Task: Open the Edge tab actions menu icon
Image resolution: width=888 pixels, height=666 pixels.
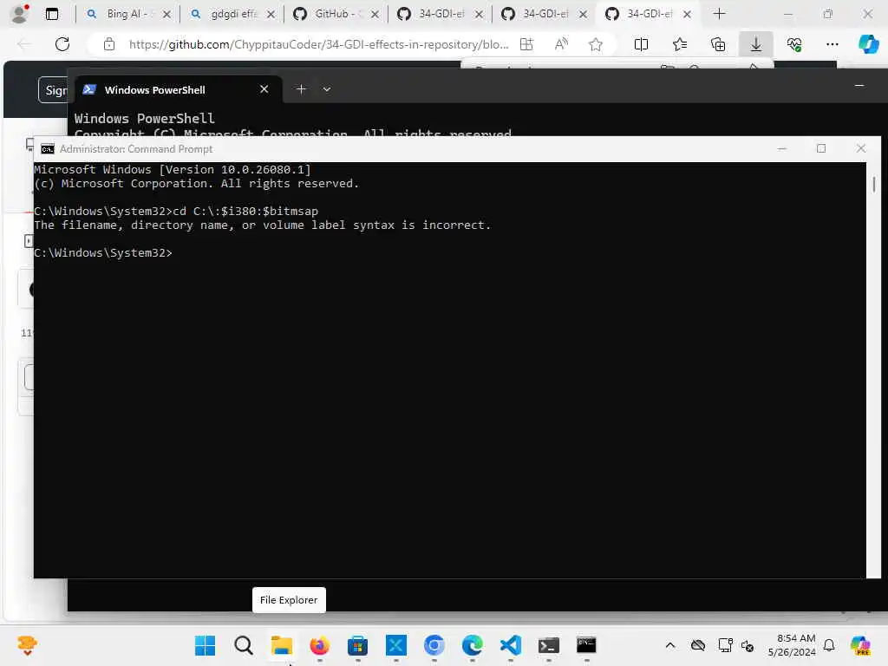Action: [x=52, y=14]
